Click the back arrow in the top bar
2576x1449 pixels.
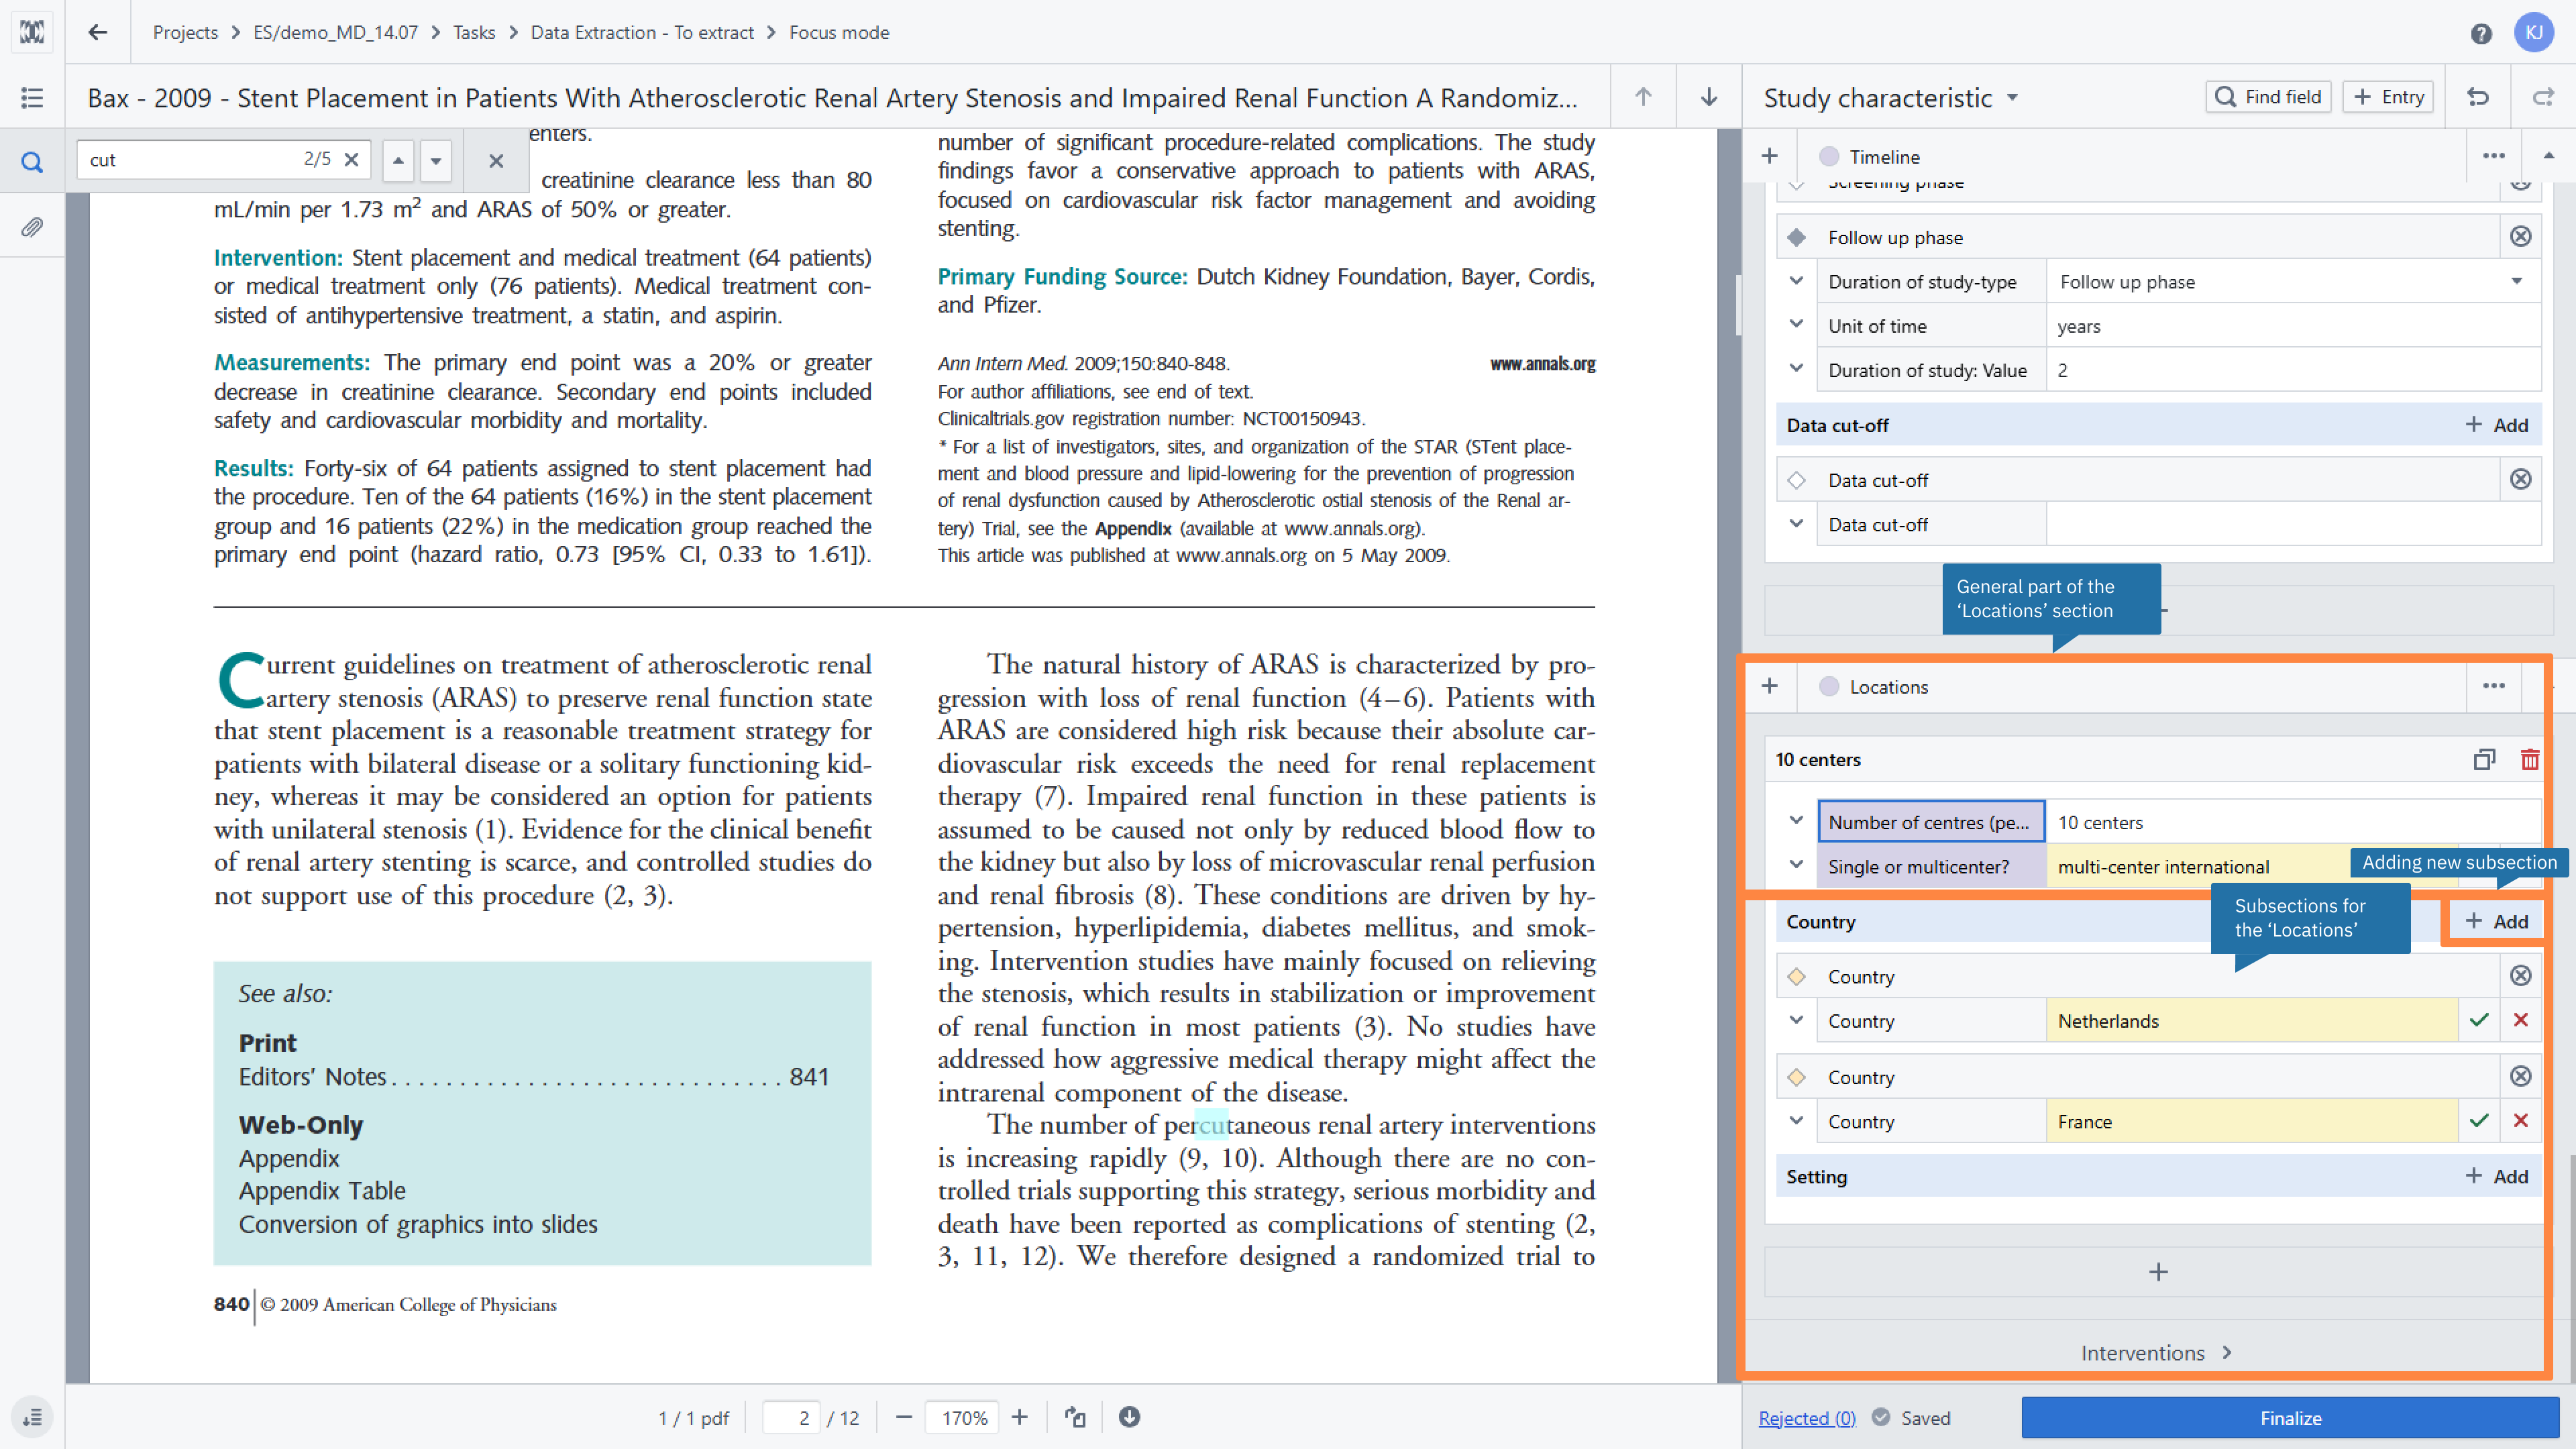(97, 32)
